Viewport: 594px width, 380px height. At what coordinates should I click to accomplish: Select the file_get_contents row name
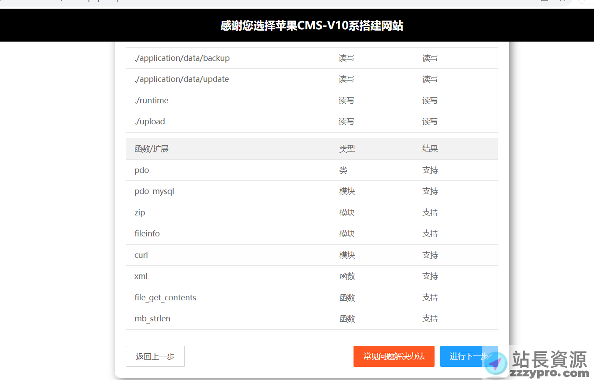[165, 298]
